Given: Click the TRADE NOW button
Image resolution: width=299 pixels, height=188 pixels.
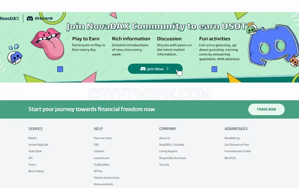Looking at the screenshot, I should pyautogui.click(x=266, y=109).
